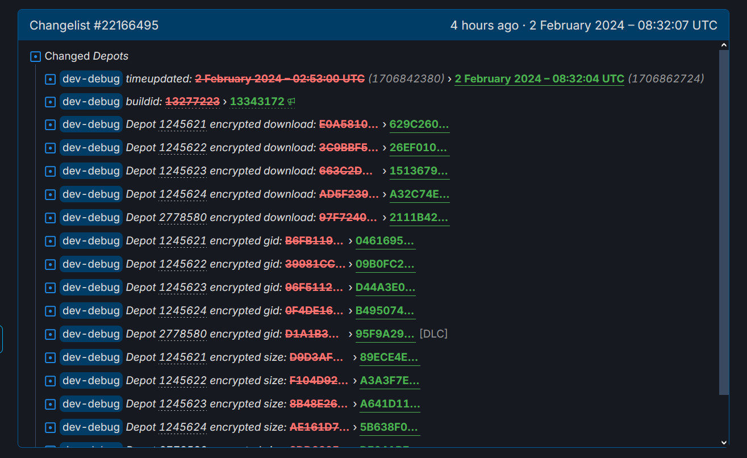Screen dimensions: 747x458
Task: Click square icon for Depot 1245624 encrypted size
Action: (51, 428)
